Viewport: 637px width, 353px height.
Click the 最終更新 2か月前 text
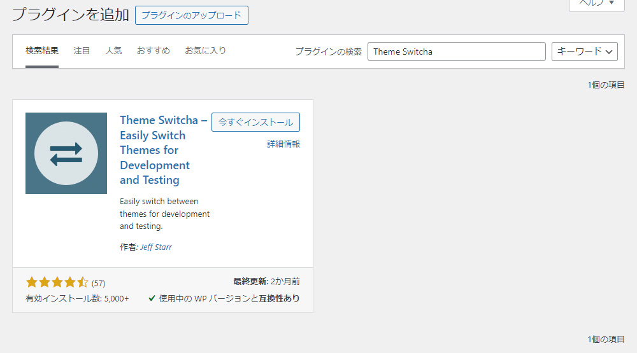pos(266,281)
